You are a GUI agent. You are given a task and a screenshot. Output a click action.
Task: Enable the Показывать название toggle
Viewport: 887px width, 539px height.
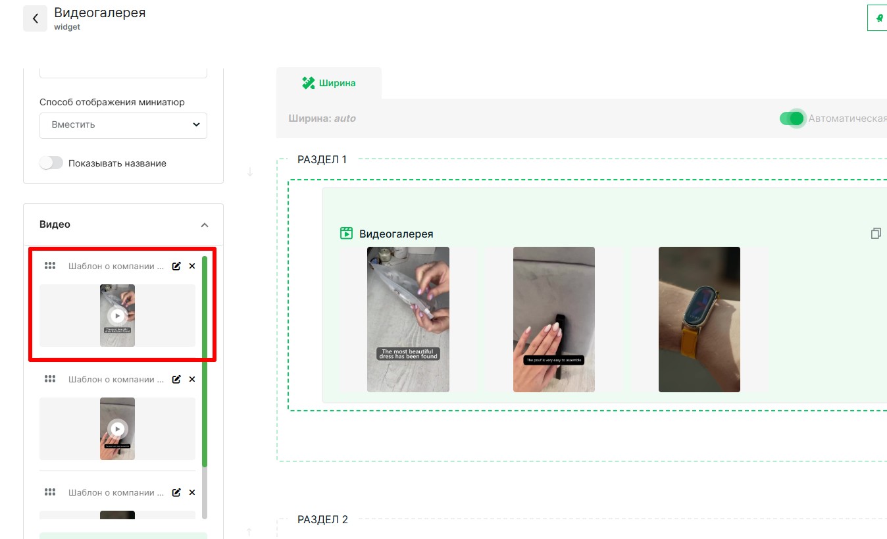pos(51,163)
